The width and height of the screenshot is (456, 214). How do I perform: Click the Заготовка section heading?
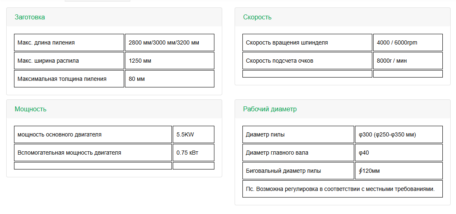click(x=30, y=17)
